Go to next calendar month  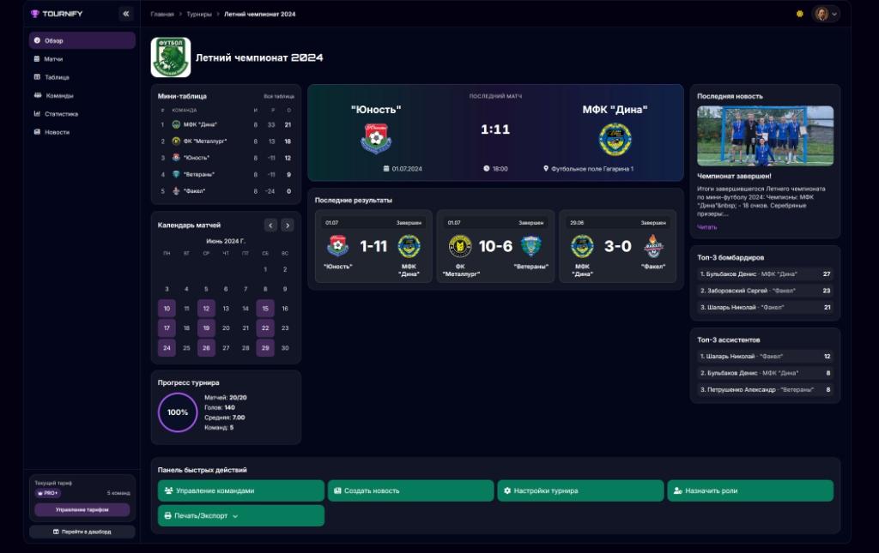pos(288,225)
